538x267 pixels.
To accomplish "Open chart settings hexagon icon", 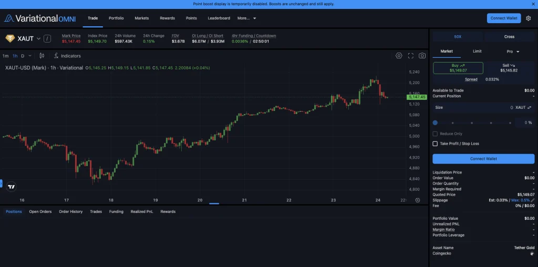I will coord(399,56).
